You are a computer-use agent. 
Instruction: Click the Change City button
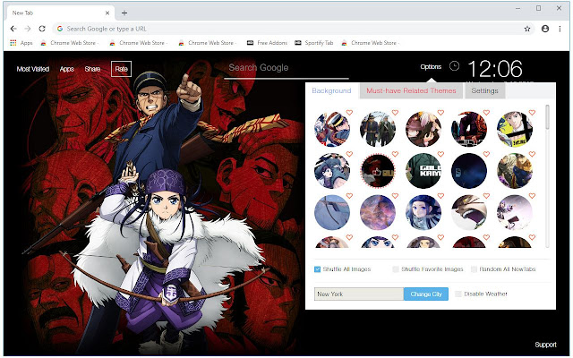pyautogui.click(x=426, y=294)
